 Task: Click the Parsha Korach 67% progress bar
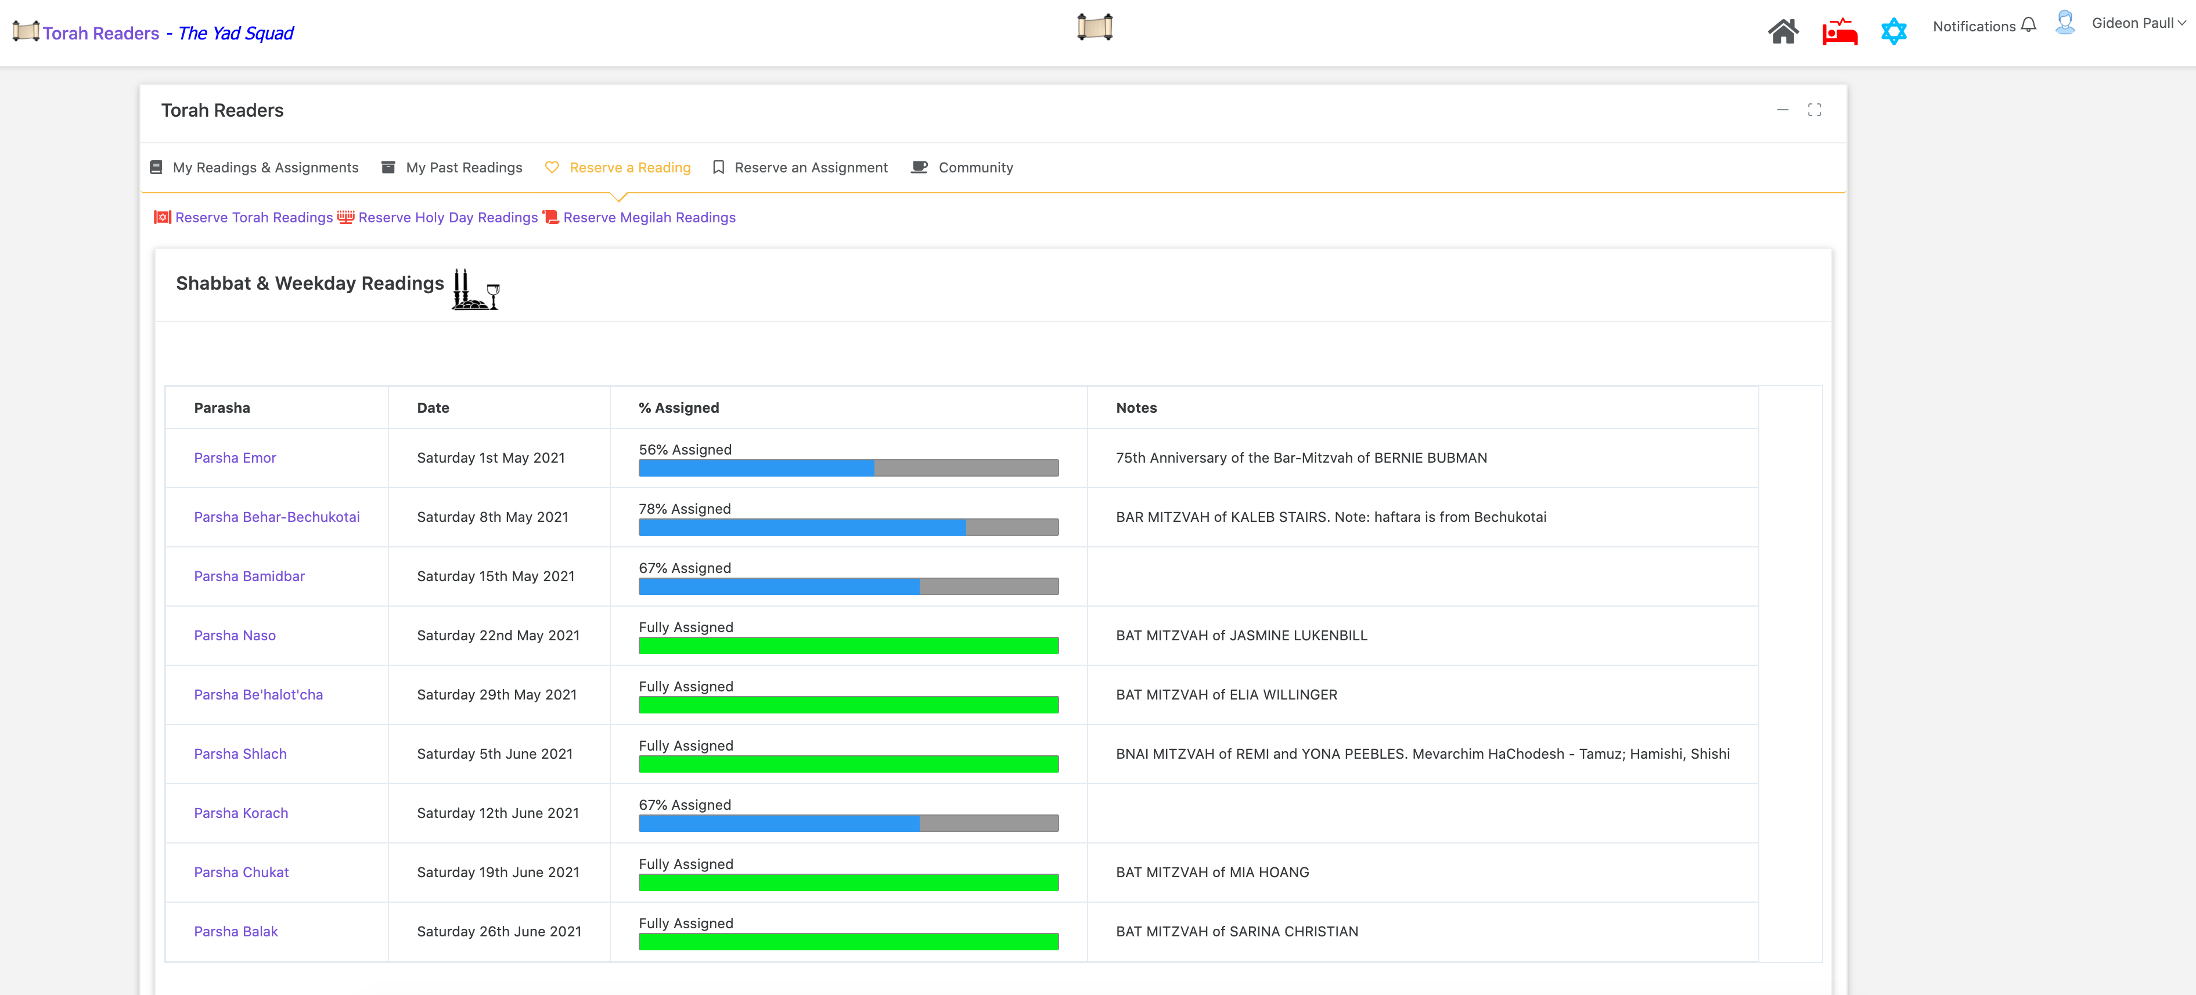tap(847, 823)
